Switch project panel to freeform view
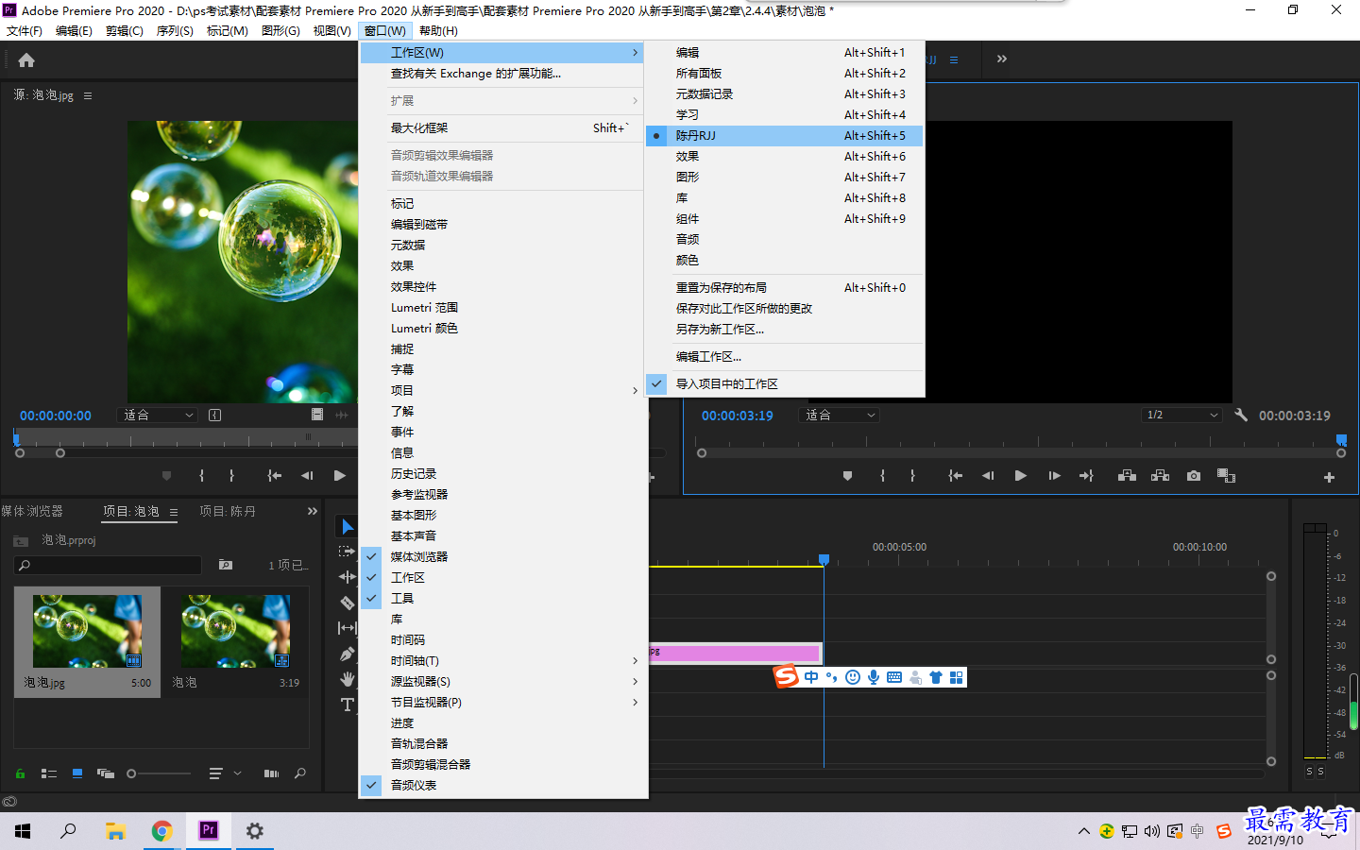Screen dimensions: 1360x850 click(x=106, y=773)
